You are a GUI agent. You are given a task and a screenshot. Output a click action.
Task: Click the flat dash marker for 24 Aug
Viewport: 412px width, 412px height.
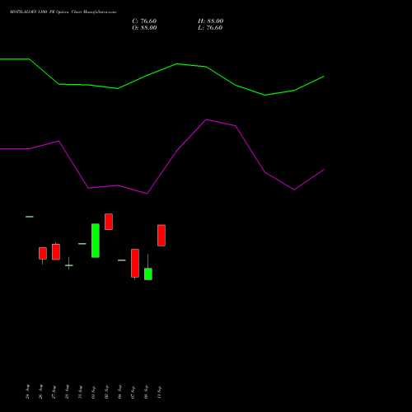pos(30,217)
